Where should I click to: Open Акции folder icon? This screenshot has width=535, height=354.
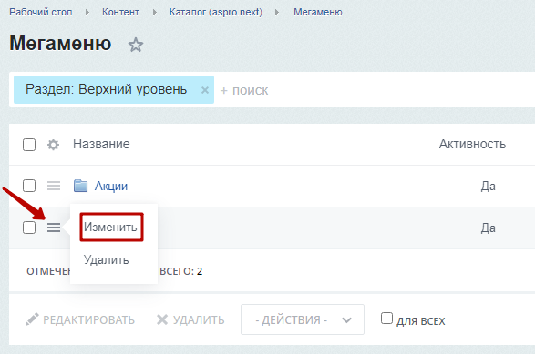(80, 186)
